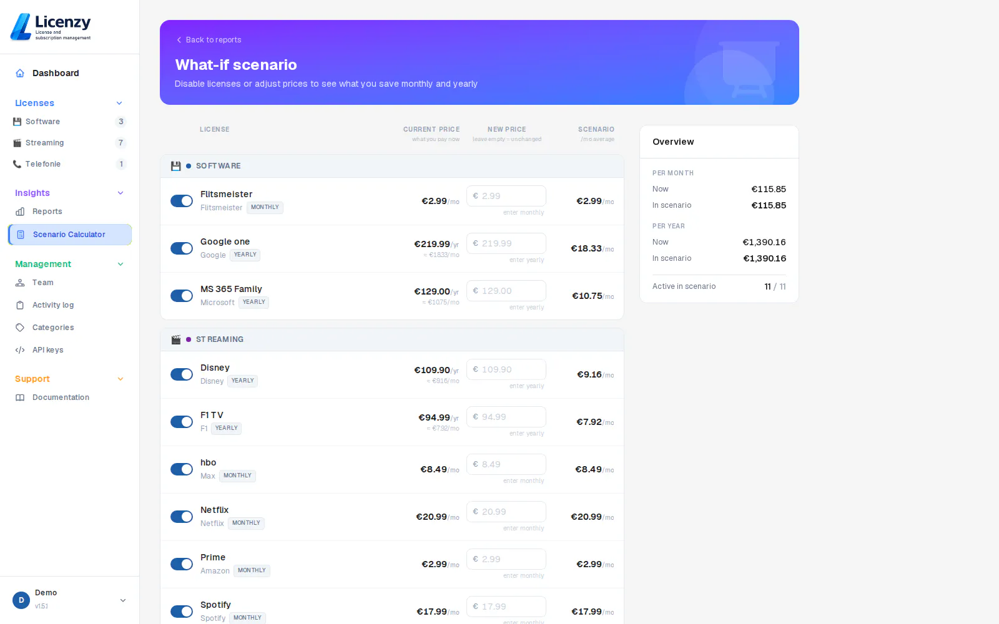
Task: Click the Software group floppy disk icon
Action: [176, 166]
